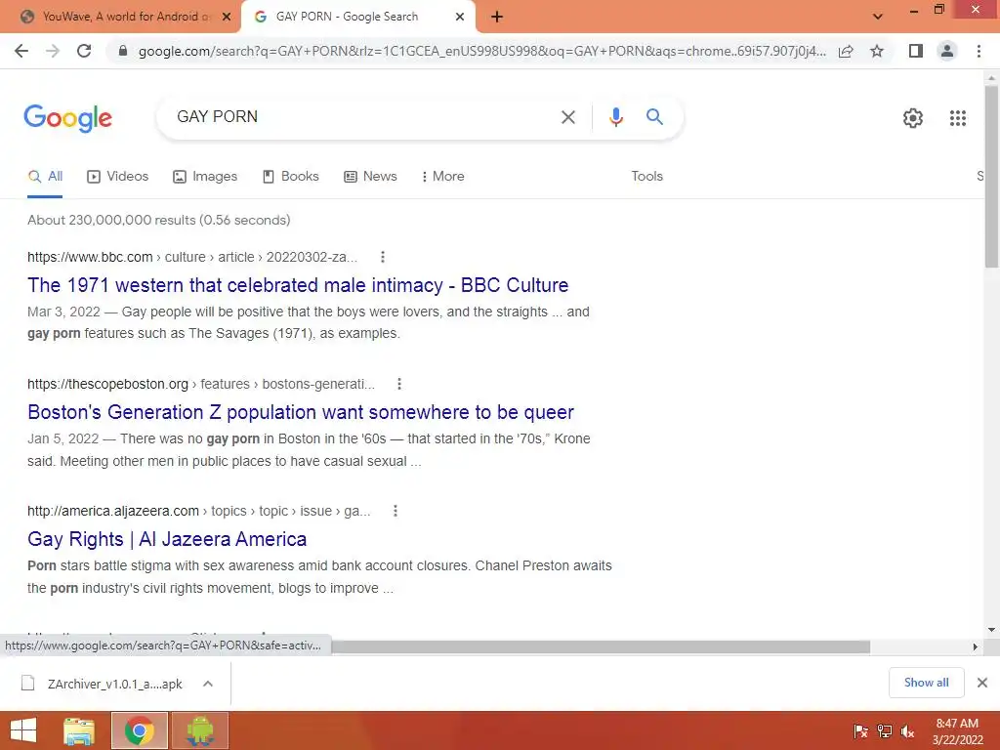The height and width of the screenshot is (750, 1000).
Task: Open site info via the lock icon
Action: (123, 51)
